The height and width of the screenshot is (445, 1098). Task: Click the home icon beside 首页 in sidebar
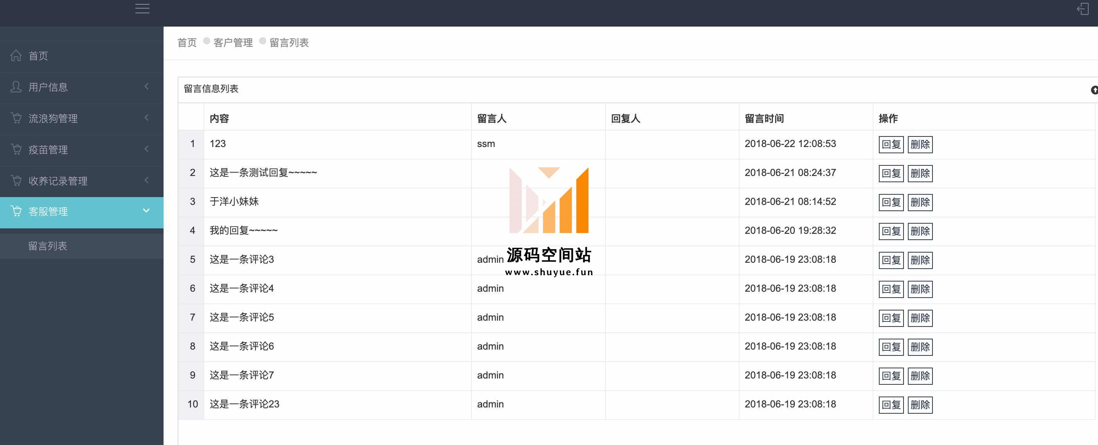coord(16,56)
